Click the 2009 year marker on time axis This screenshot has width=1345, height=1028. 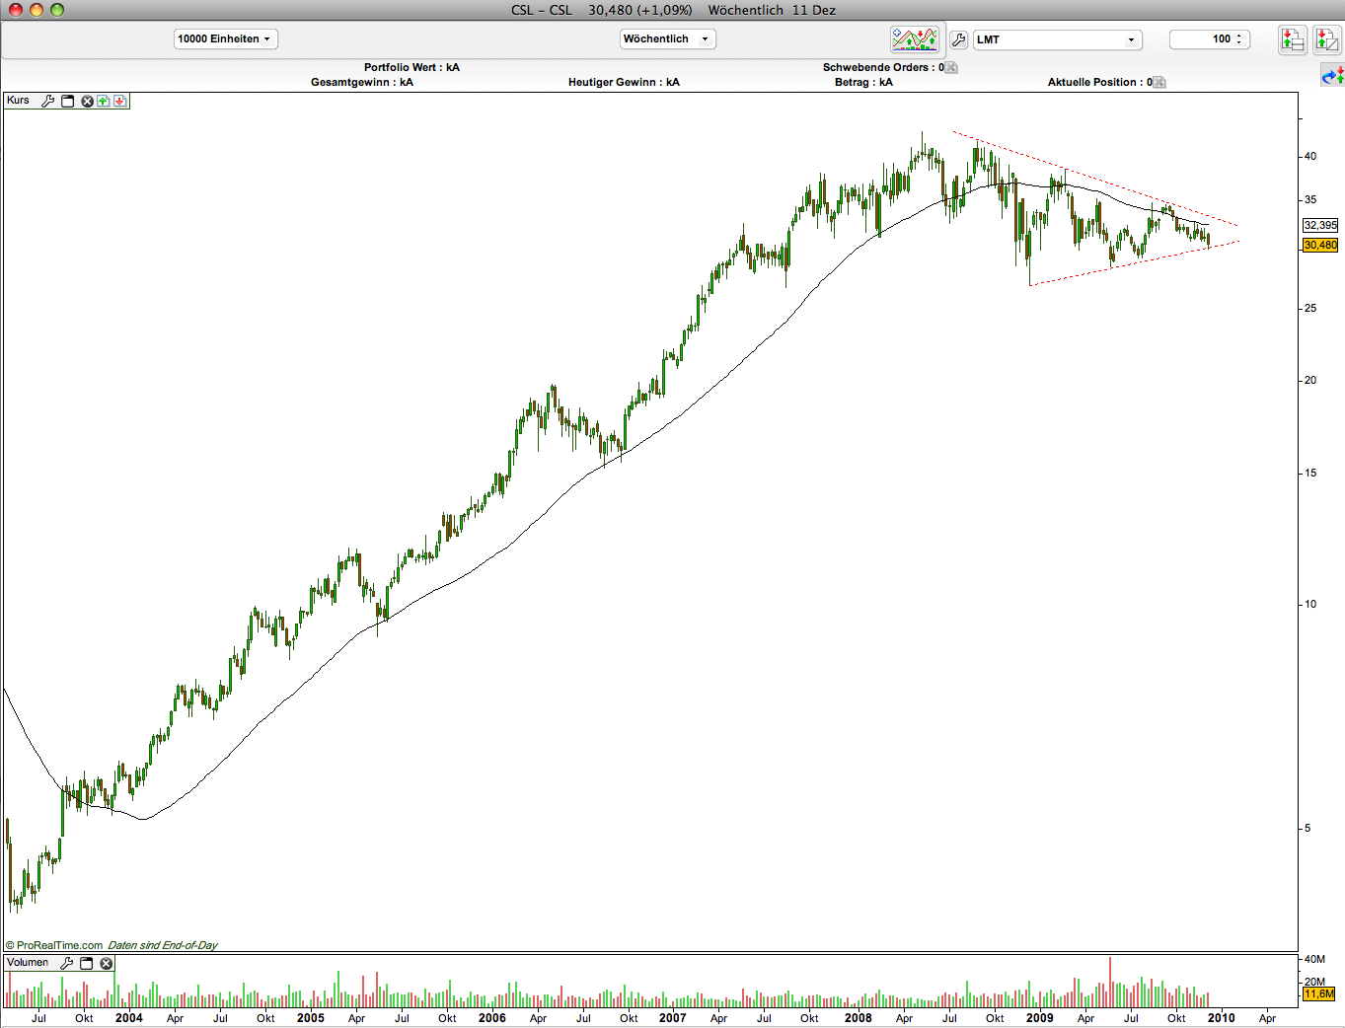(1040, 1018)
